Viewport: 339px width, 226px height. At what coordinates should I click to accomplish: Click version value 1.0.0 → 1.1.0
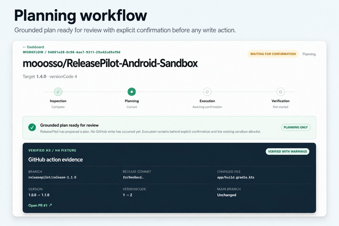click(39, 195)
